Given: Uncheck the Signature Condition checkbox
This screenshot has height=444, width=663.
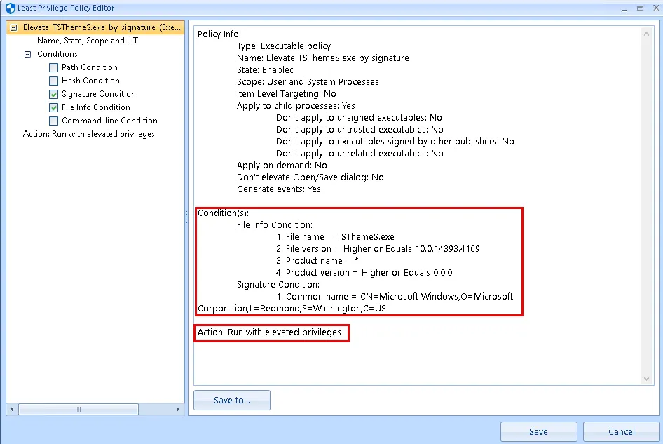Looking at the screenshot, I should [54, 94].
